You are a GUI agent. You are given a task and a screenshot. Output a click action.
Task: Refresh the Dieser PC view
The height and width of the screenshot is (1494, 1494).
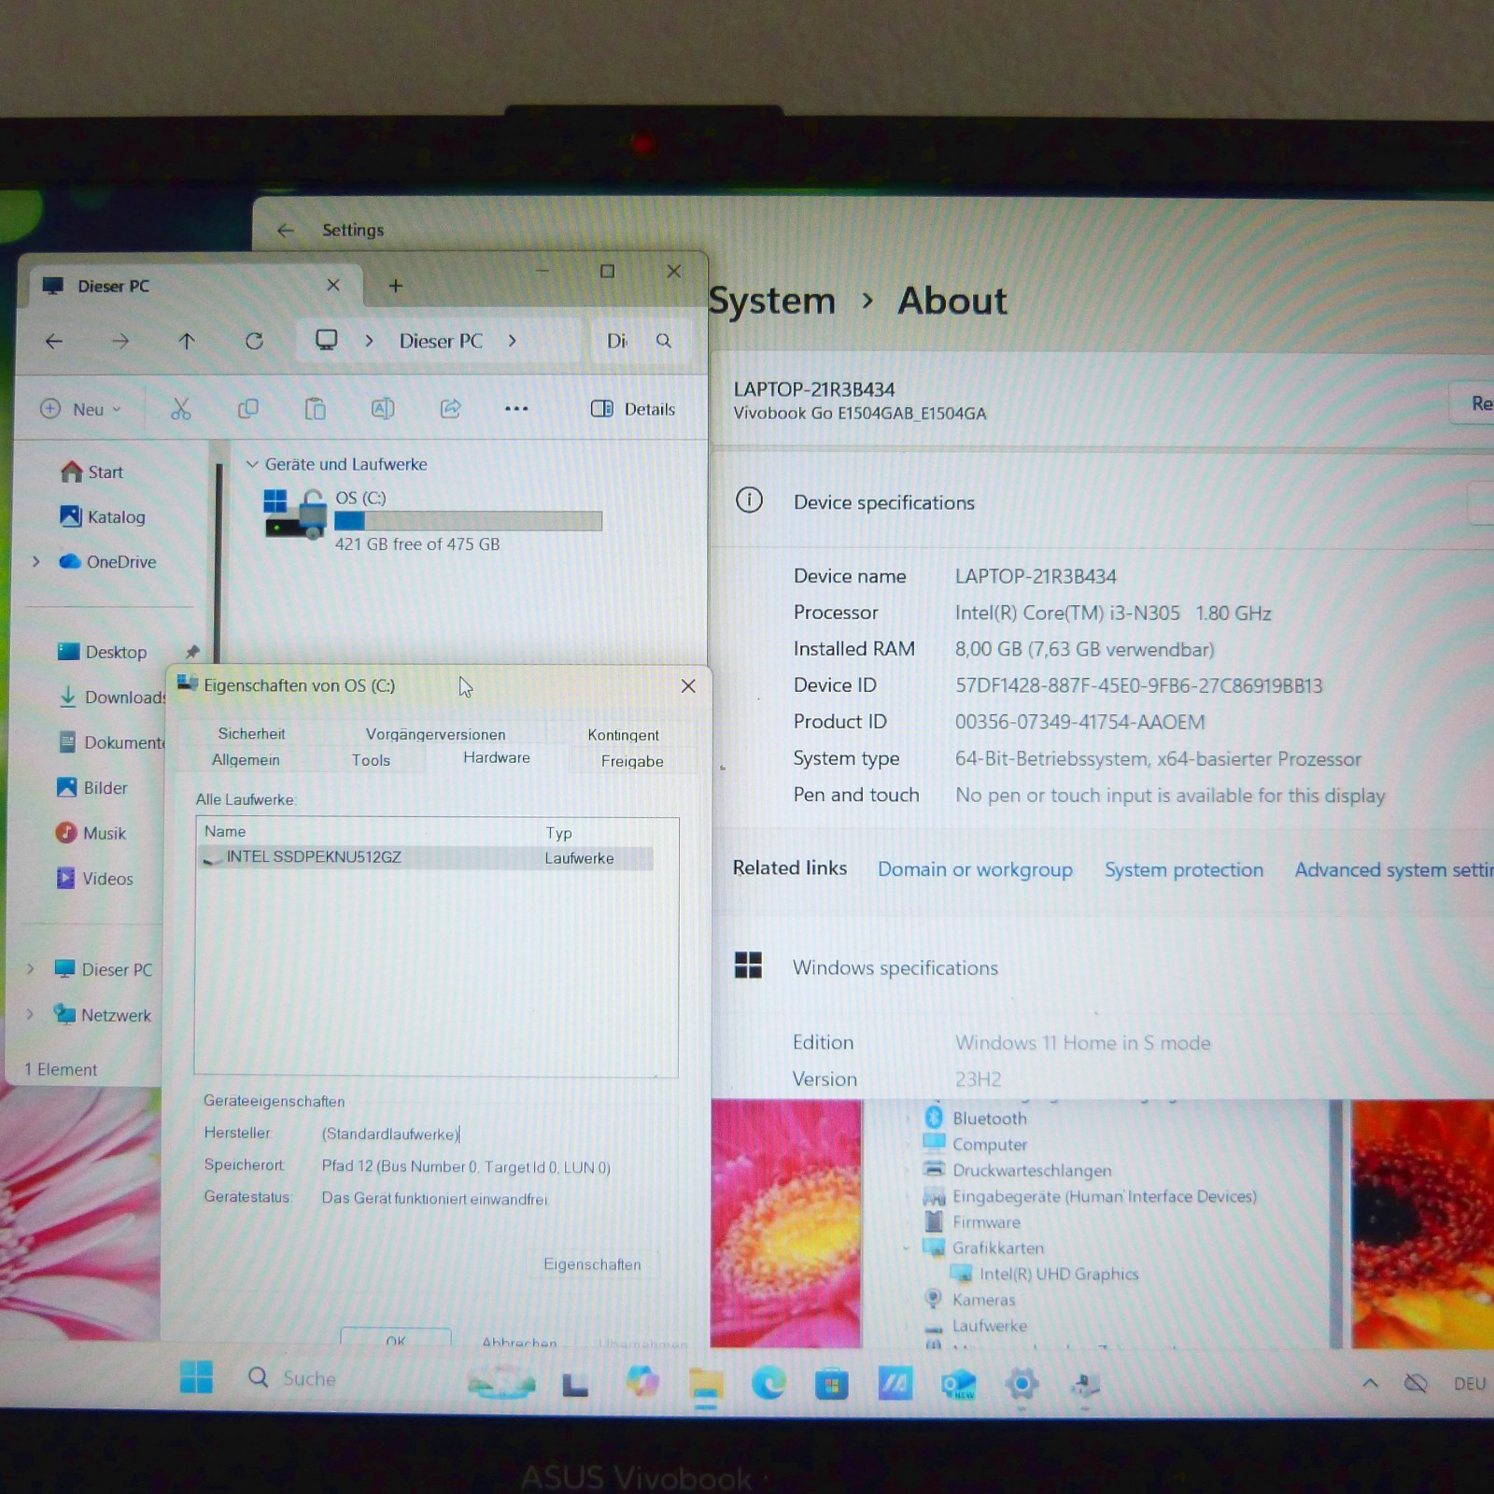(254, 341)
